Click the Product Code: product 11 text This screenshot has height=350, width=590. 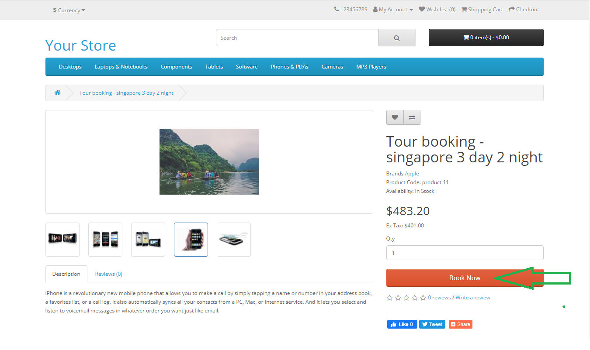point(417,182)
